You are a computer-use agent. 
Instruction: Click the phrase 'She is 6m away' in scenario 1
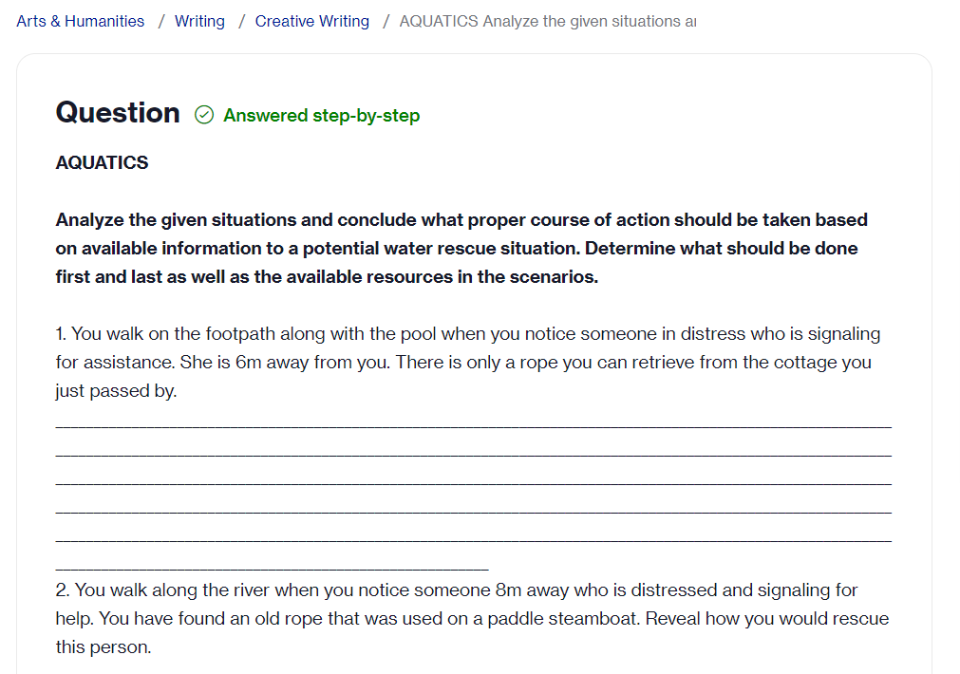pos(244,363)
